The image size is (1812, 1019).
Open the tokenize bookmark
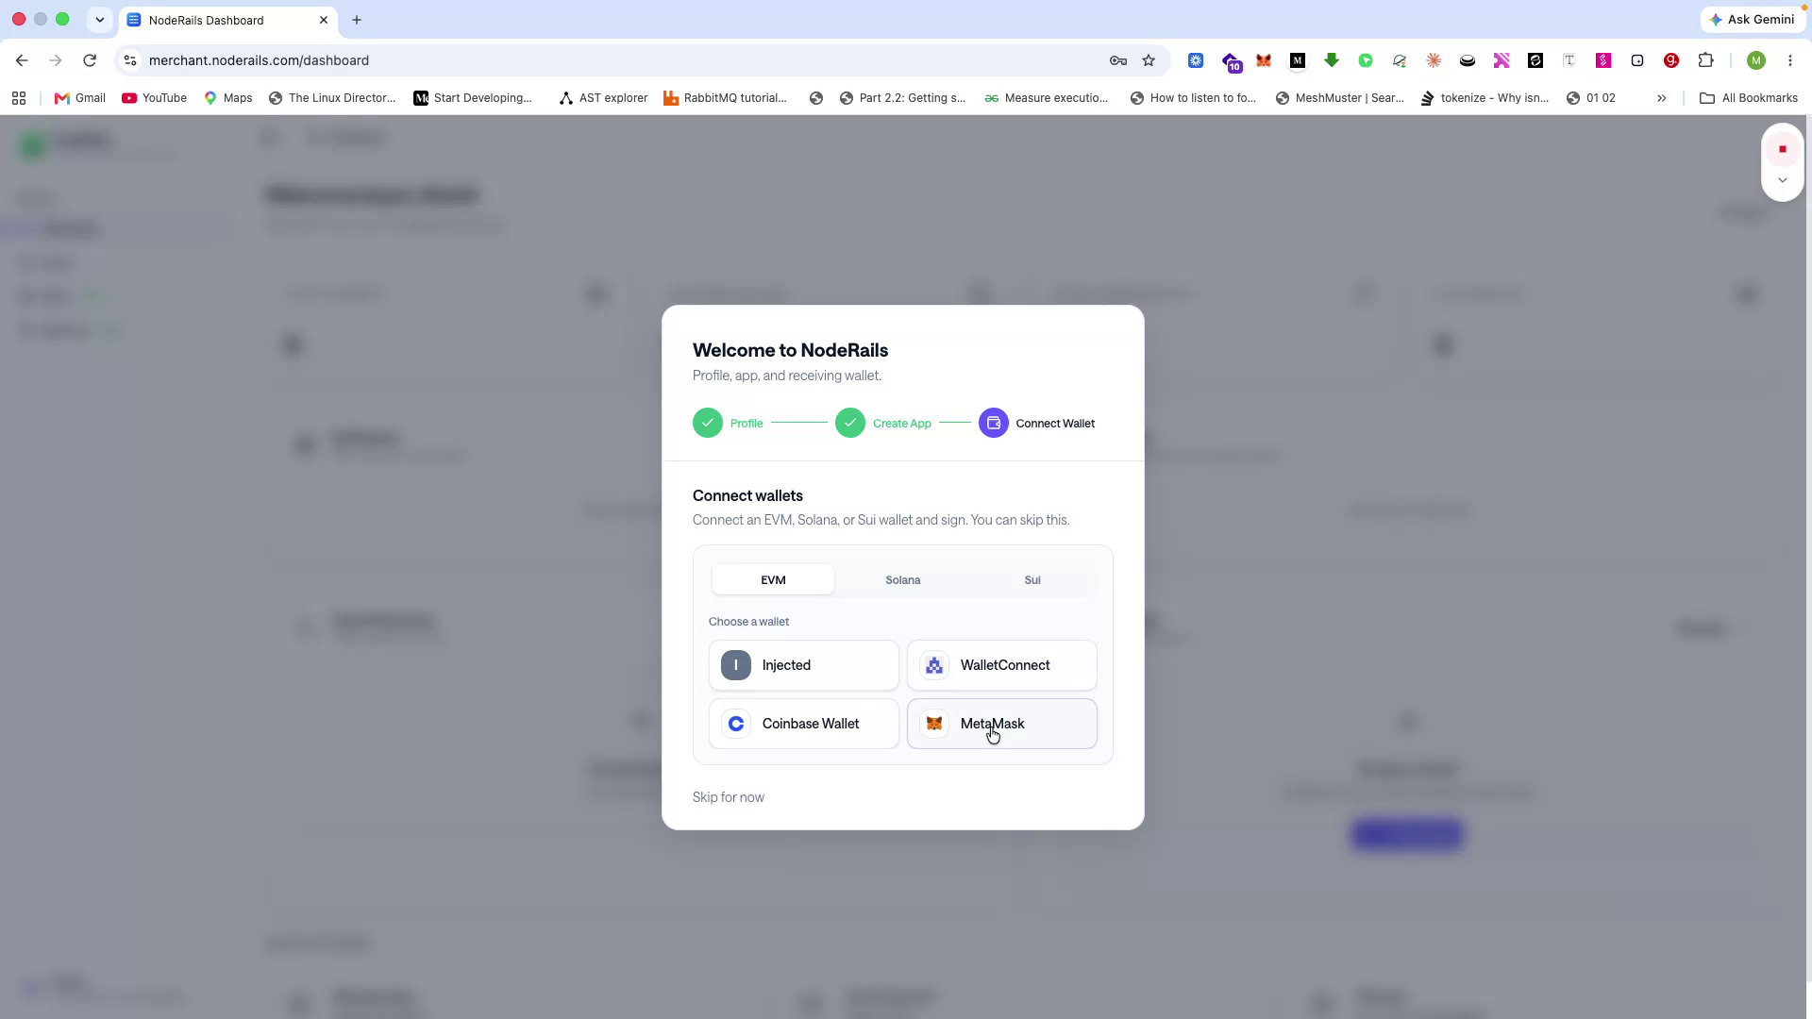point(1485,98)
